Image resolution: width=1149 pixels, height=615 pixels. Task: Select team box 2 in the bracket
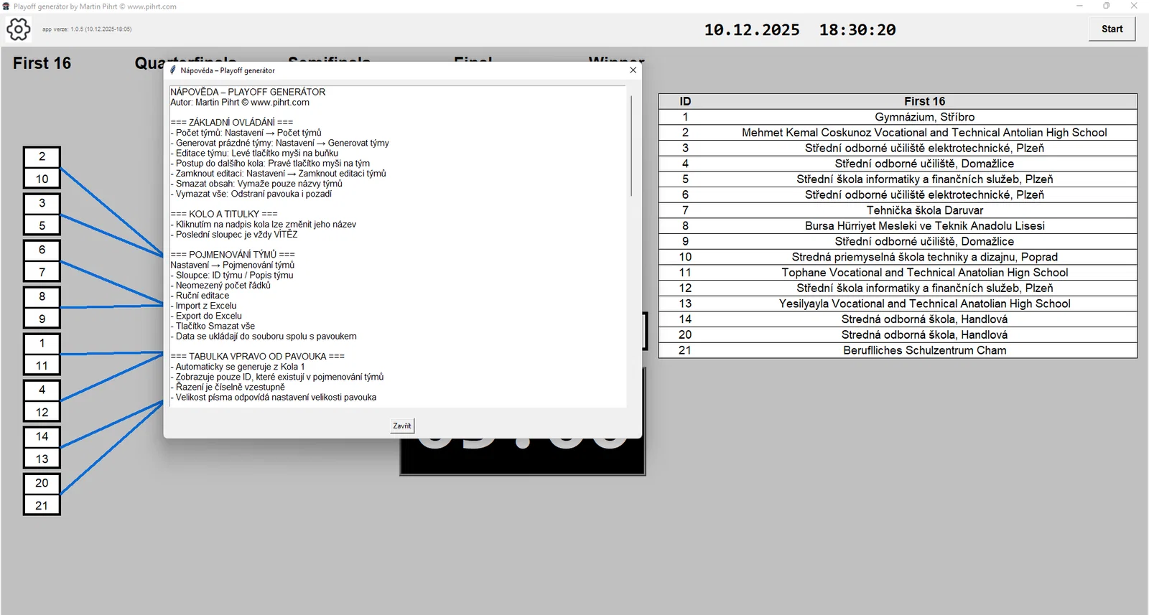(42, 157)
